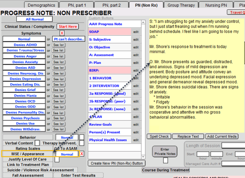
Task: Open the PN, part 2 tab
Action: (111, 5)
